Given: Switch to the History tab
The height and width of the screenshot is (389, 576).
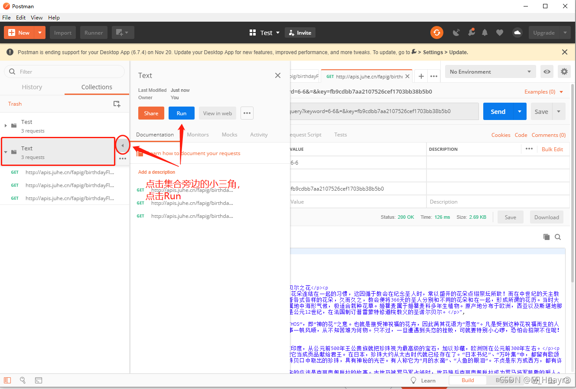Looking at the screenshot, I should coord(32,87).
